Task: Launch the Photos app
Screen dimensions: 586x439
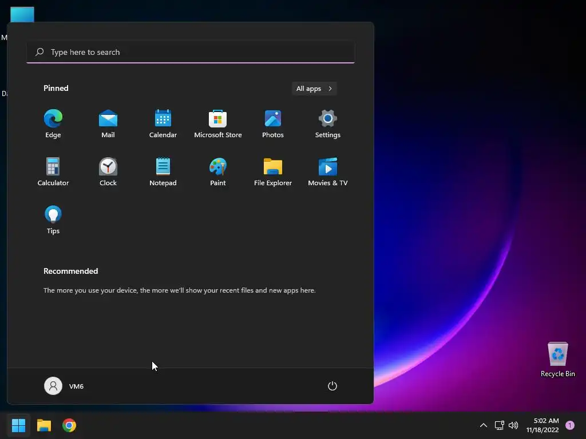Action: [x=273, y=123]
